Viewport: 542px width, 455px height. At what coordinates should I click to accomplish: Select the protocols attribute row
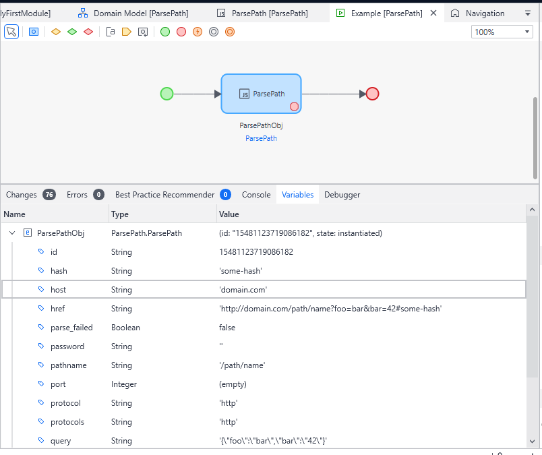[x=264, y=422]
